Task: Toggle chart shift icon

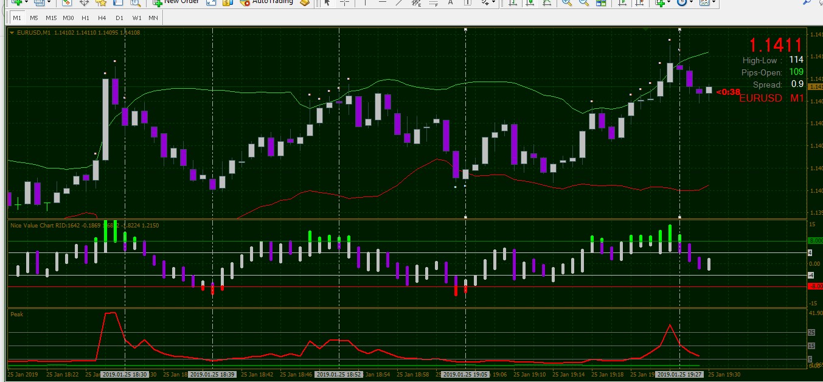Action: point(640,2)
